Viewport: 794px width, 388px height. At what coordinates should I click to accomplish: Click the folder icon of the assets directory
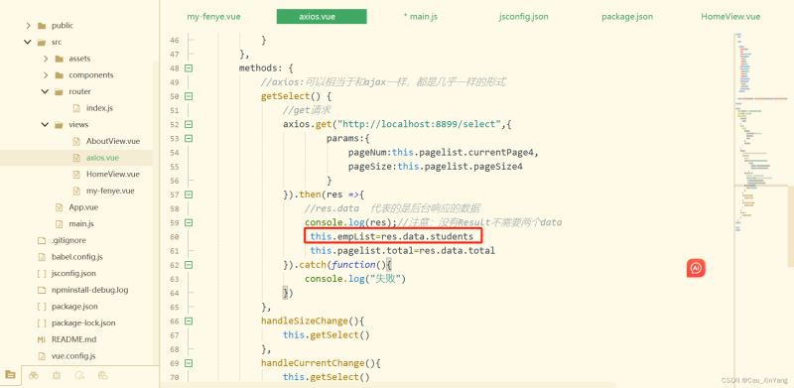pos(59,59)
